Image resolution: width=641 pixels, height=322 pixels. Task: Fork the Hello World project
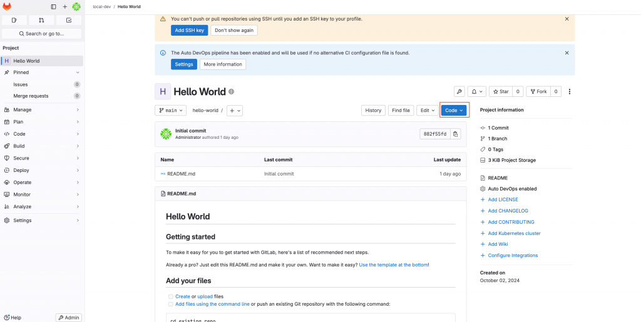point(538,91)
